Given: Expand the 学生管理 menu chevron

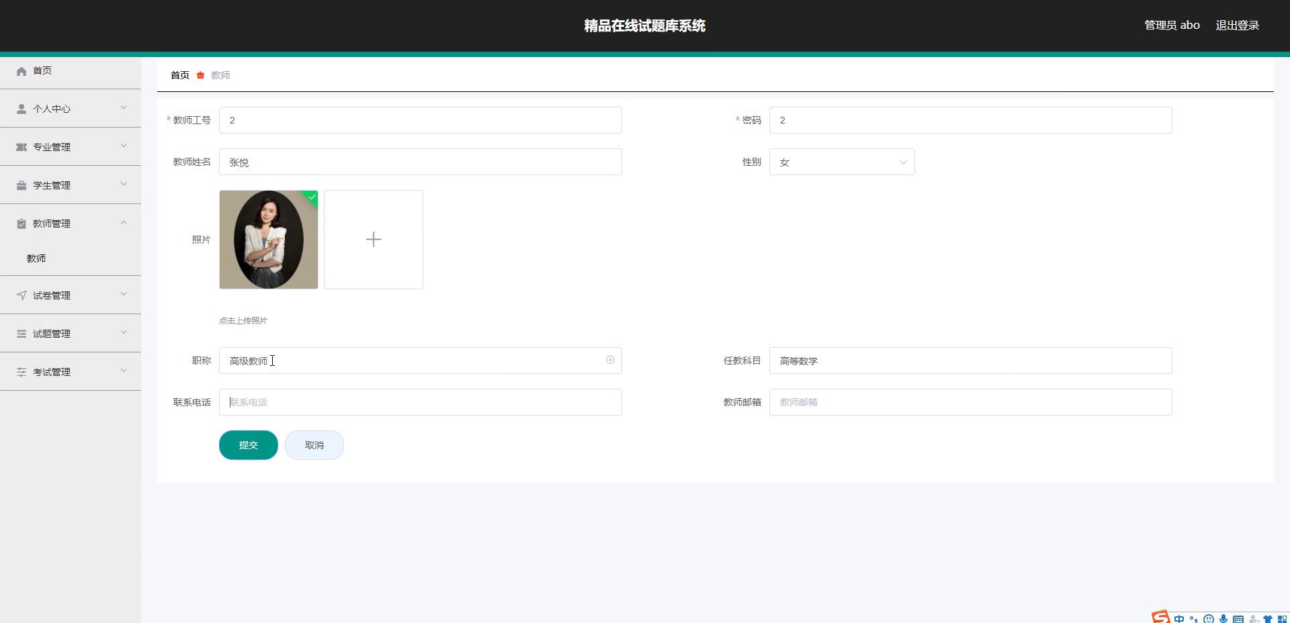Looking at the screenshot, I should (124, 185).
